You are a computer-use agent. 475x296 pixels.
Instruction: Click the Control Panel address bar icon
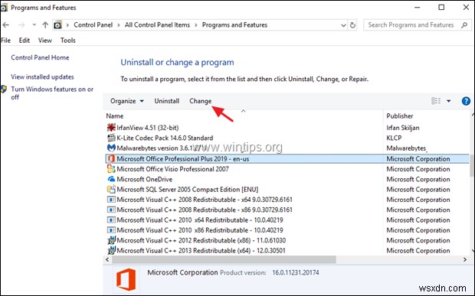click(x=57, y=25)
